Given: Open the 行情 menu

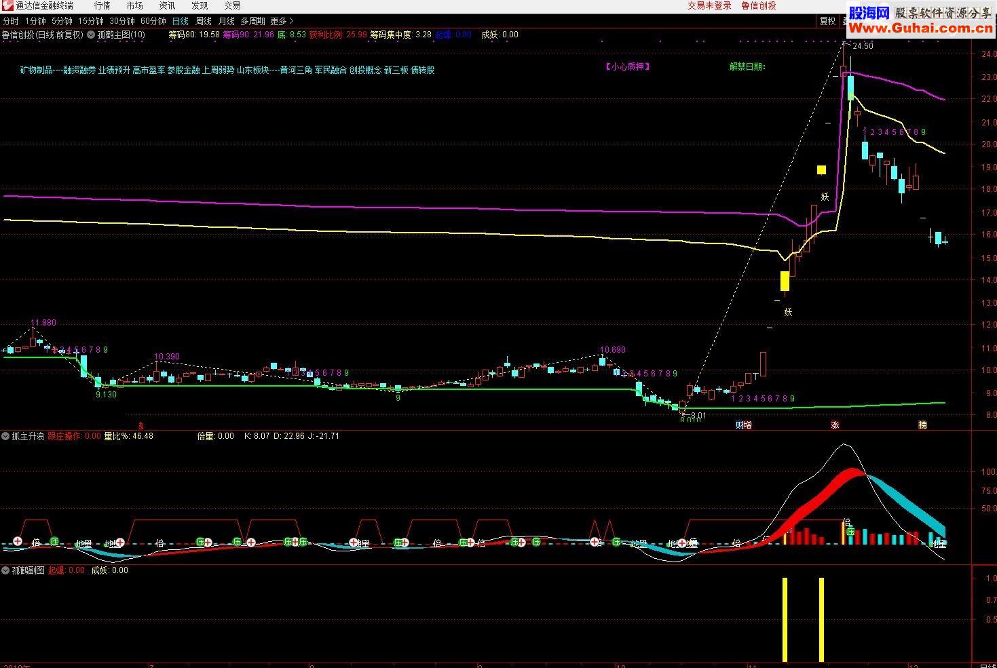Looking at the screenshot, I should click(x=102, y=5).
